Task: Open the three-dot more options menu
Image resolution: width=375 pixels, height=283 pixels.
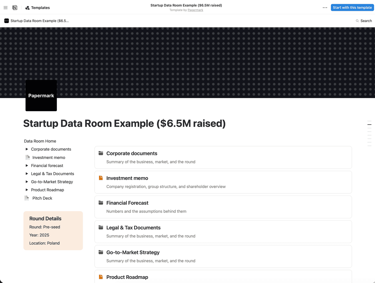Action: (x=325, y=7)
